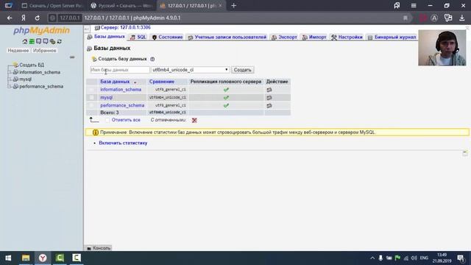Sort by База данных column header
Viewport: 471px width, 265px height.
[x=115, y=82]
